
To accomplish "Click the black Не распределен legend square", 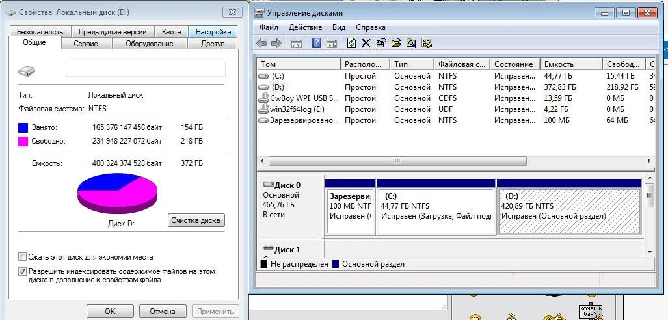I will 263,264.
